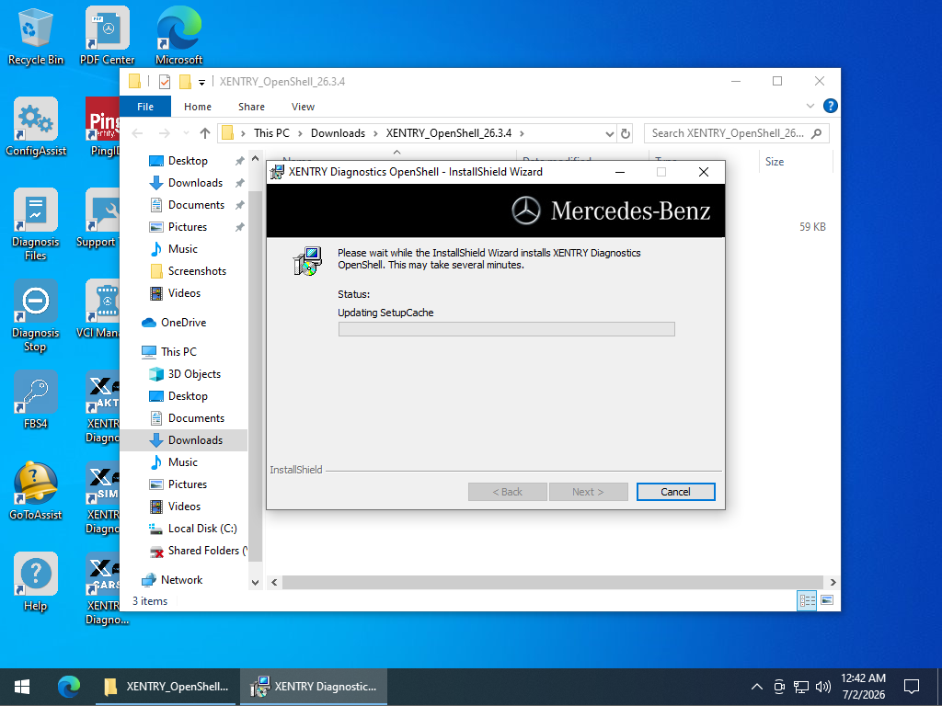Select pinned Desktop in Quick access
The width and height of the screenshot is (942, 706).
point(188,161)
